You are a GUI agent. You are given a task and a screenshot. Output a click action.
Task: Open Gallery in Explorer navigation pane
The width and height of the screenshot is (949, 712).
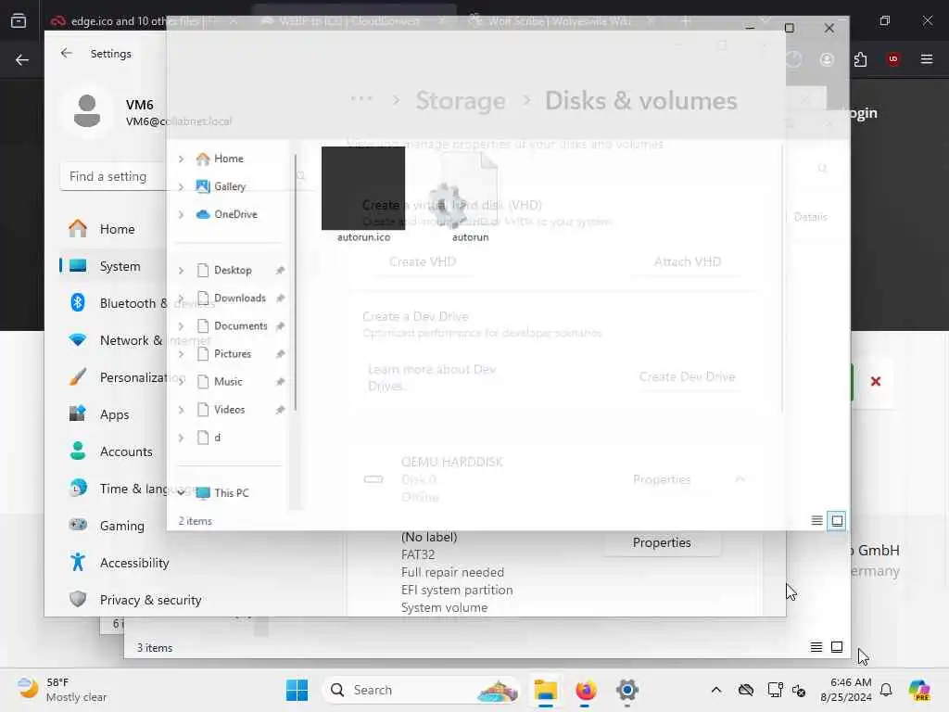click(x=221, y=186)
